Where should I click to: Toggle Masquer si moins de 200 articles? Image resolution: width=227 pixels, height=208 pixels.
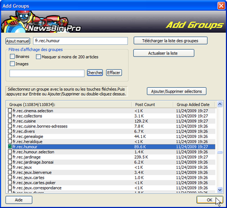38,57
